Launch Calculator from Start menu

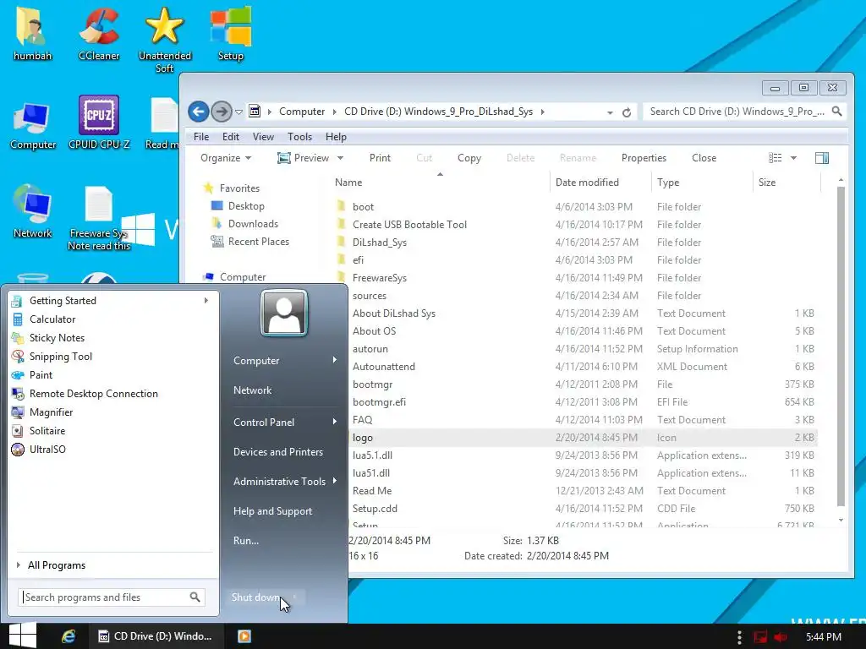tap(52, 319)
